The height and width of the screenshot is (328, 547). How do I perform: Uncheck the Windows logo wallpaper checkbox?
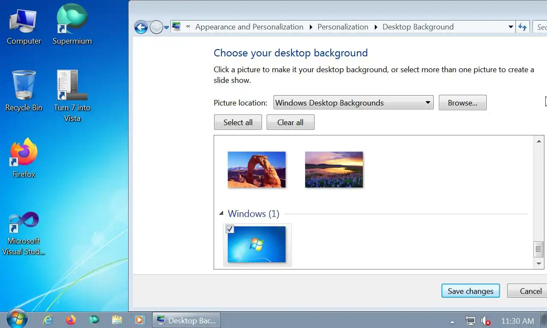click(230, 229)
